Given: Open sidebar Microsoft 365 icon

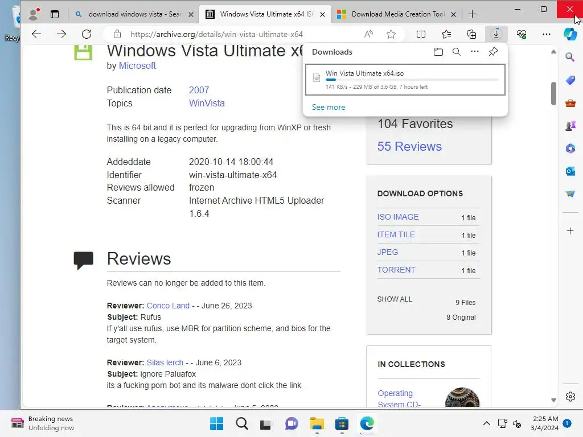Looking at the screenshot, I should 570,149.
